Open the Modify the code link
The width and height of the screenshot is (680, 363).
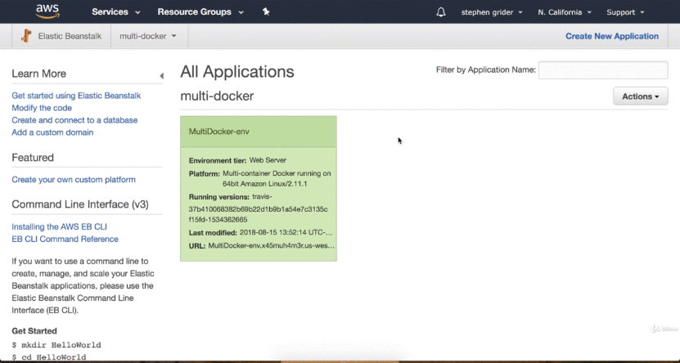(42, 108)
